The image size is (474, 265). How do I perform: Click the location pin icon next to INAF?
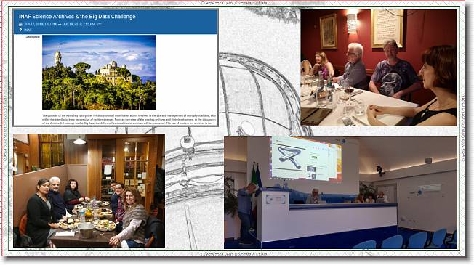click(x=20, y=30)
